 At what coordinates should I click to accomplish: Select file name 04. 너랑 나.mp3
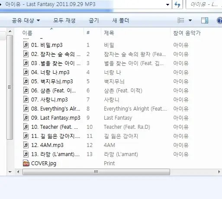coord(50,72)
